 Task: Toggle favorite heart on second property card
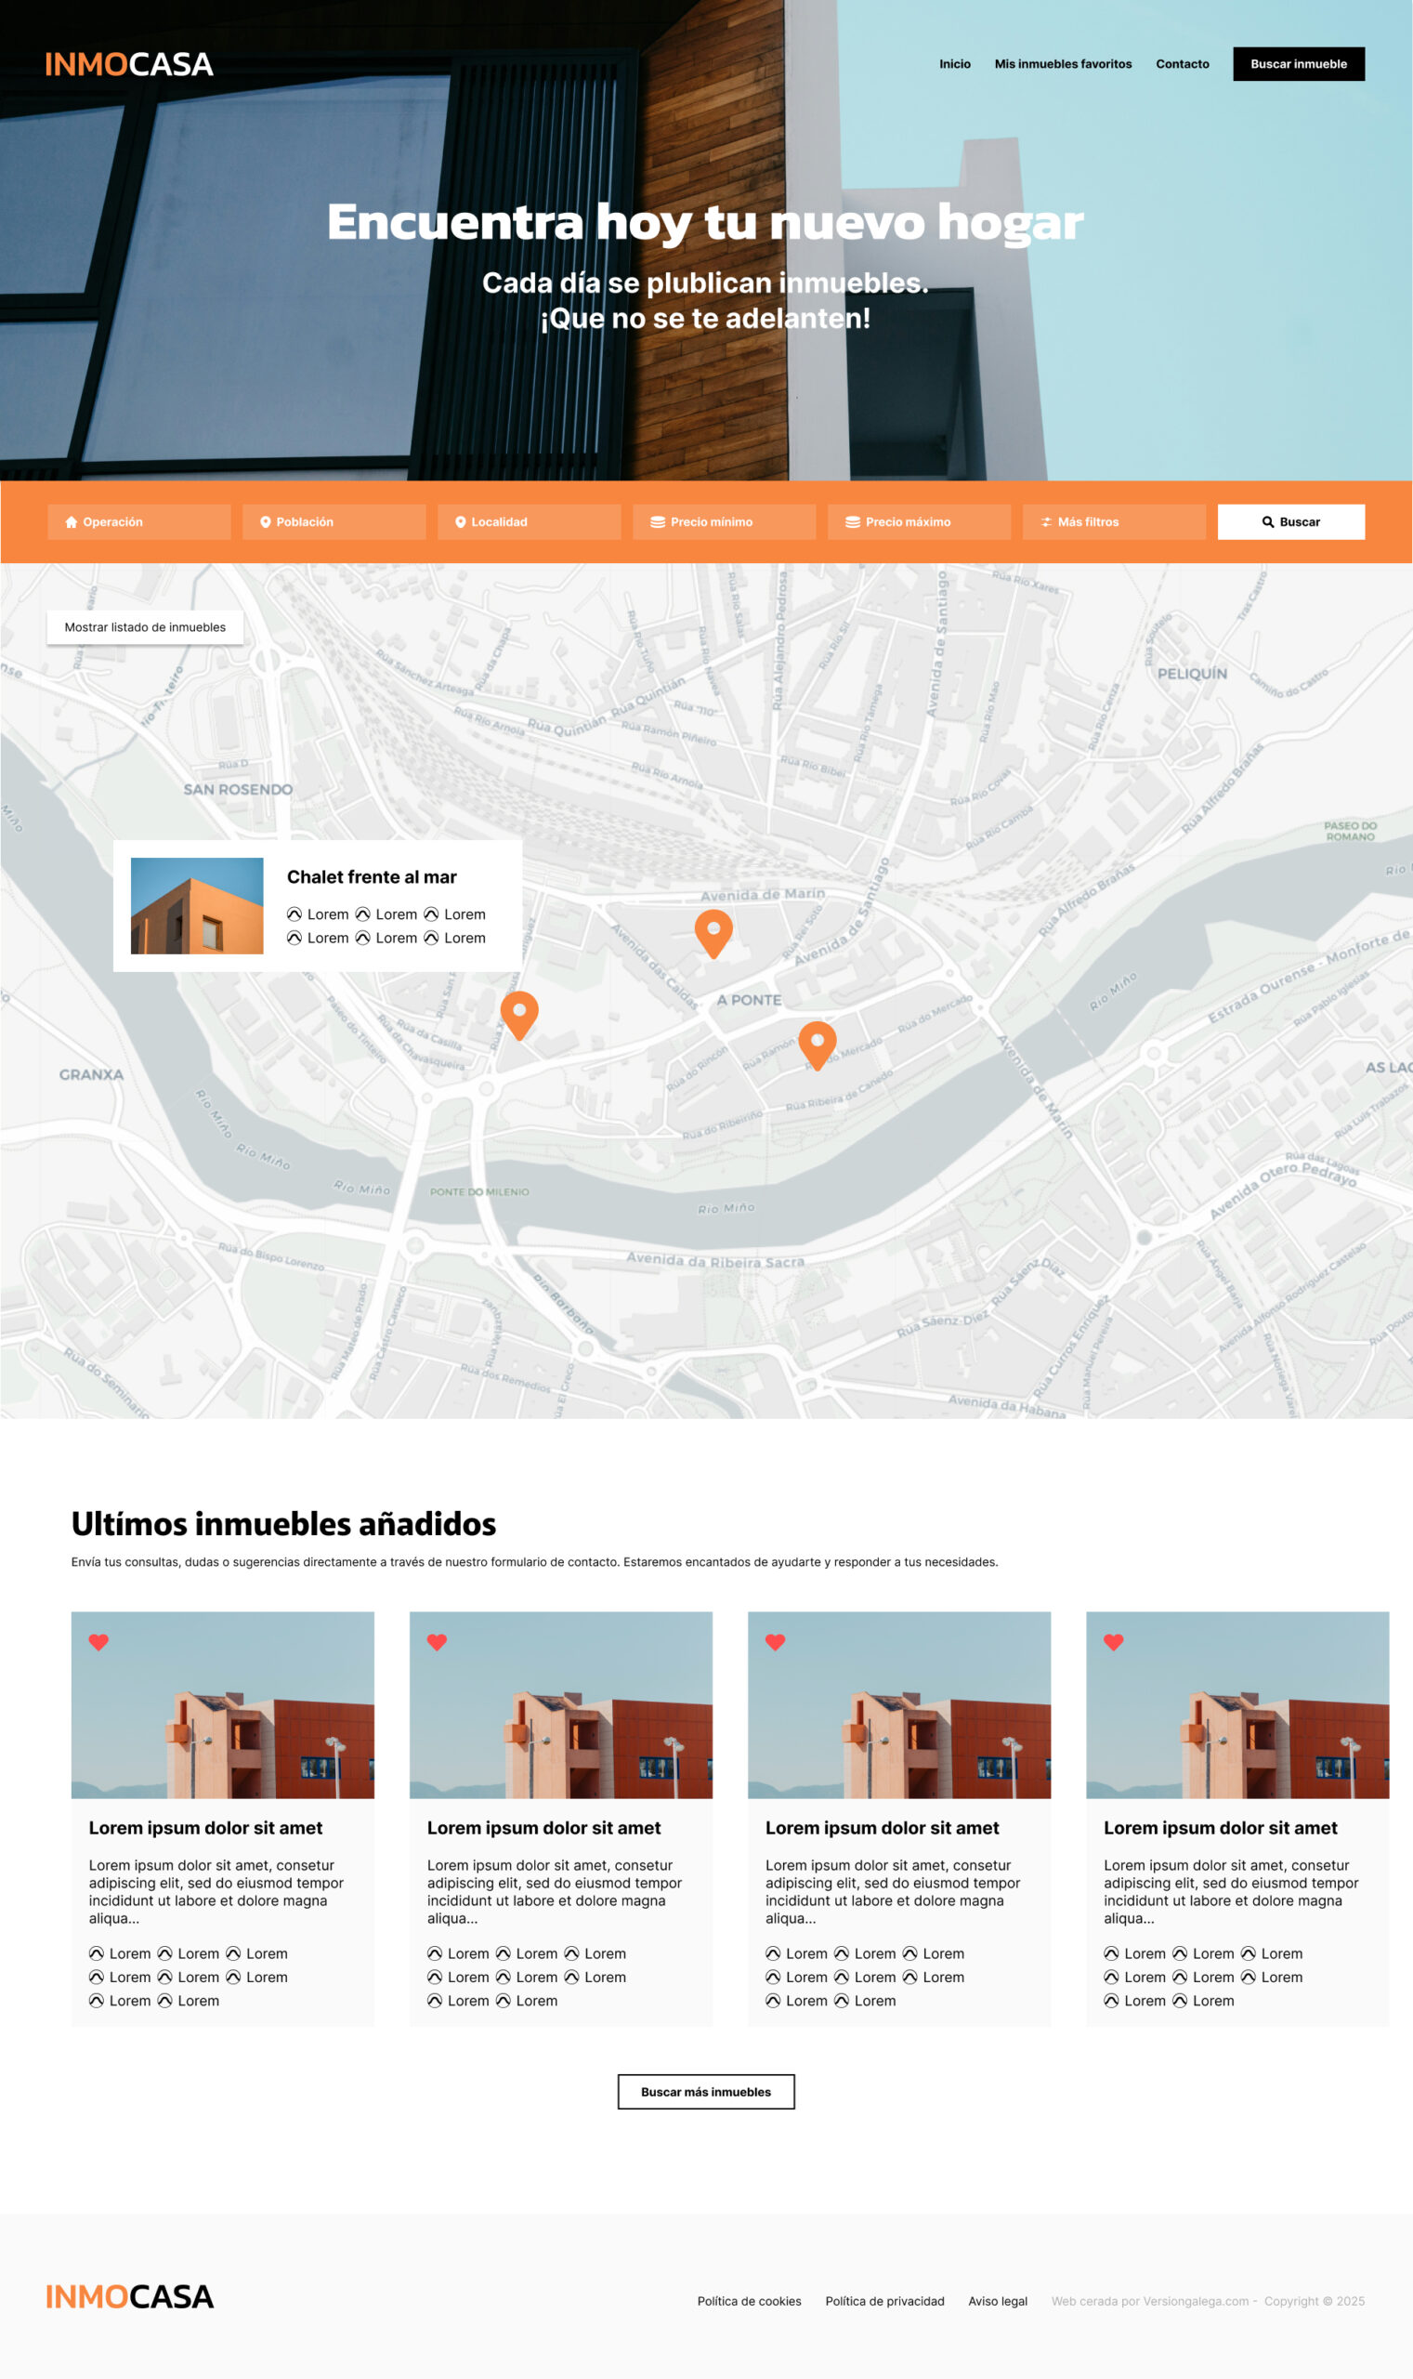437,1642
